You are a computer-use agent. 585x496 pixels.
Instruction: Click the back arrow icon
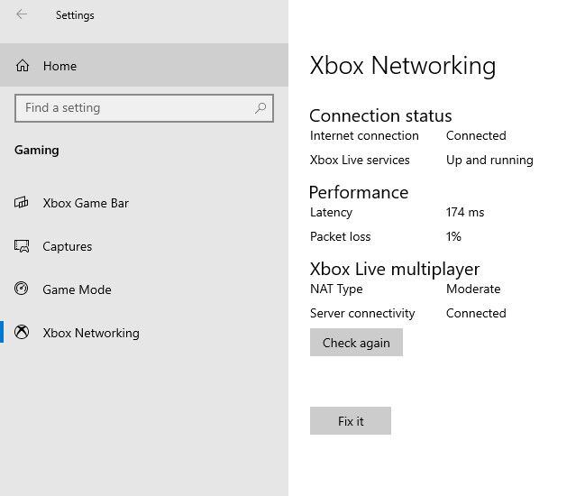pyautogui.click(x=22, y=14)
